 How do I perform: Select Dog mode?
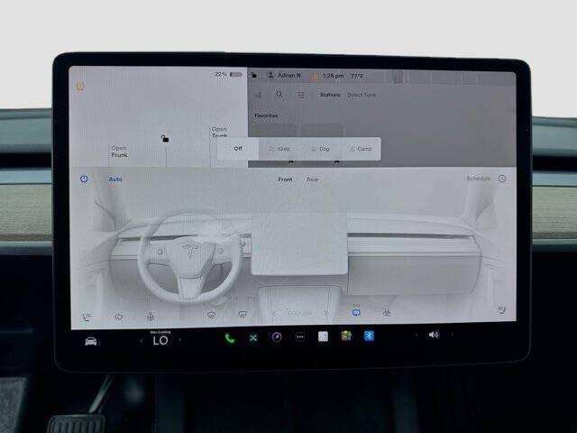tap(320, 149)
